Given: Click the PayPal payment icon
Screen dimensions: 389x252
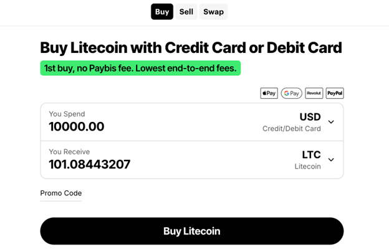Looking at the screenshot, I should [x=335, y=93].
